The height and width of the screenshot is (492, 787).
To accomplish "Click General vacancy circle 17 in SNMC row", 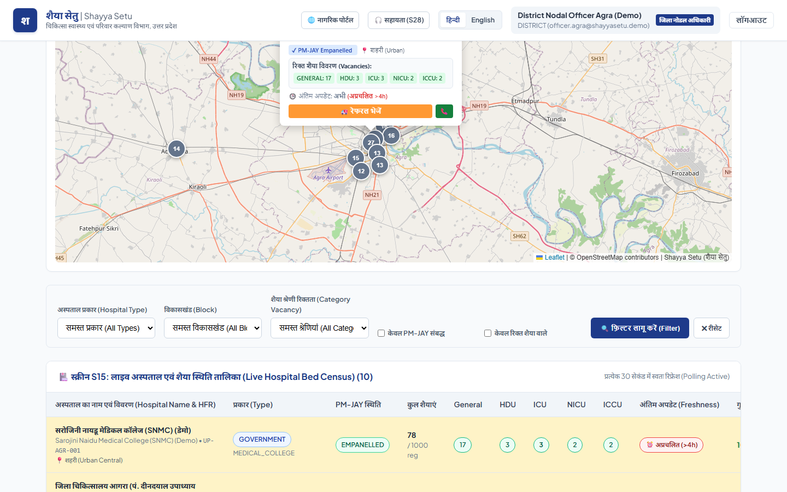I will (x=462, y=445).
